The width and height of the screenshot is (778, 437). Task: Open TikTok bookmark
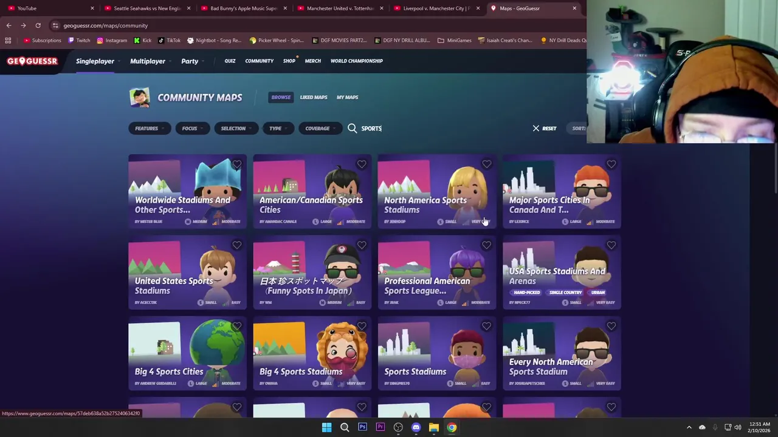(x=169, y=40)
